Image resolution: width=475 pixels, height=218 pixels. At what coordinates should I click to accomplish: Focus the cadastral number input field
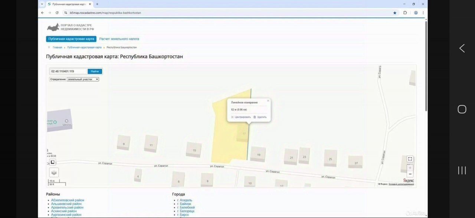pyautogui.click(x=68, y=71)
